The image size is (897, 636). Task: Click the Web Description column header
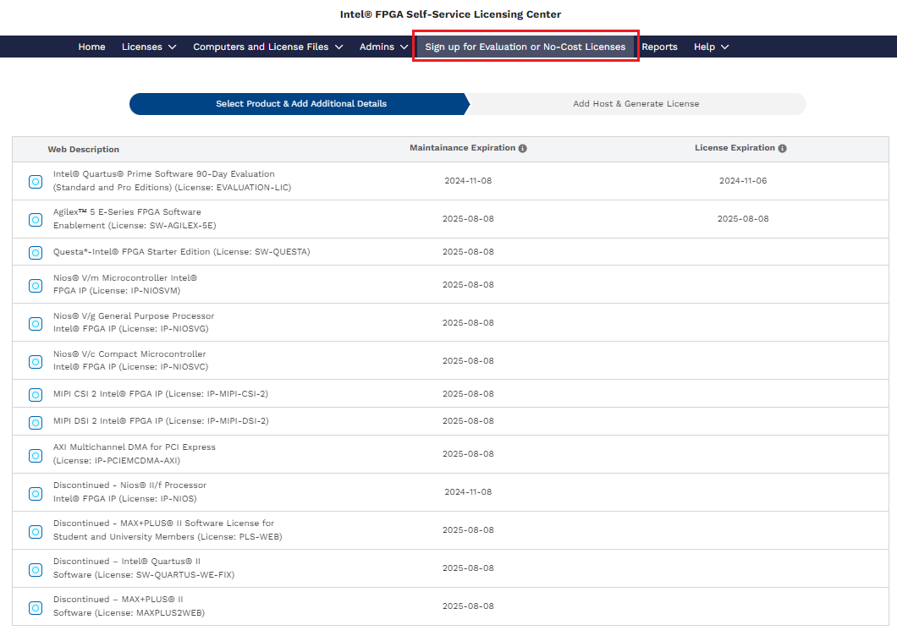(x=84, y=150)
